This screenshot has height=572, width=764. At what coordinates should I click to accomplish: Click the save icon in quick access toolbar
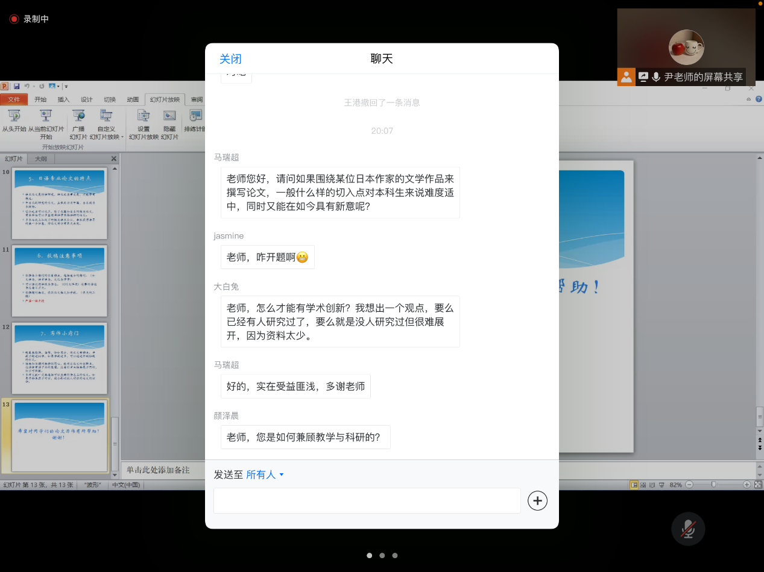(16, 86)
